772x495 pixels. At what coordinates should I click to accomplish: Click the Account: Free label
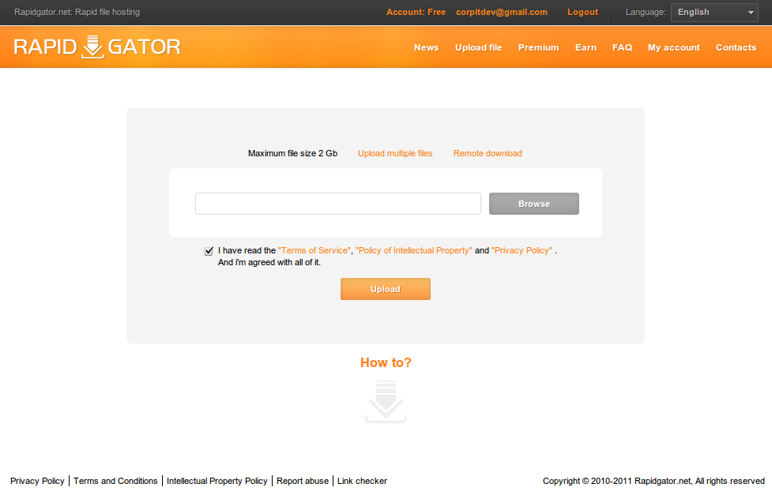(416, 13)
